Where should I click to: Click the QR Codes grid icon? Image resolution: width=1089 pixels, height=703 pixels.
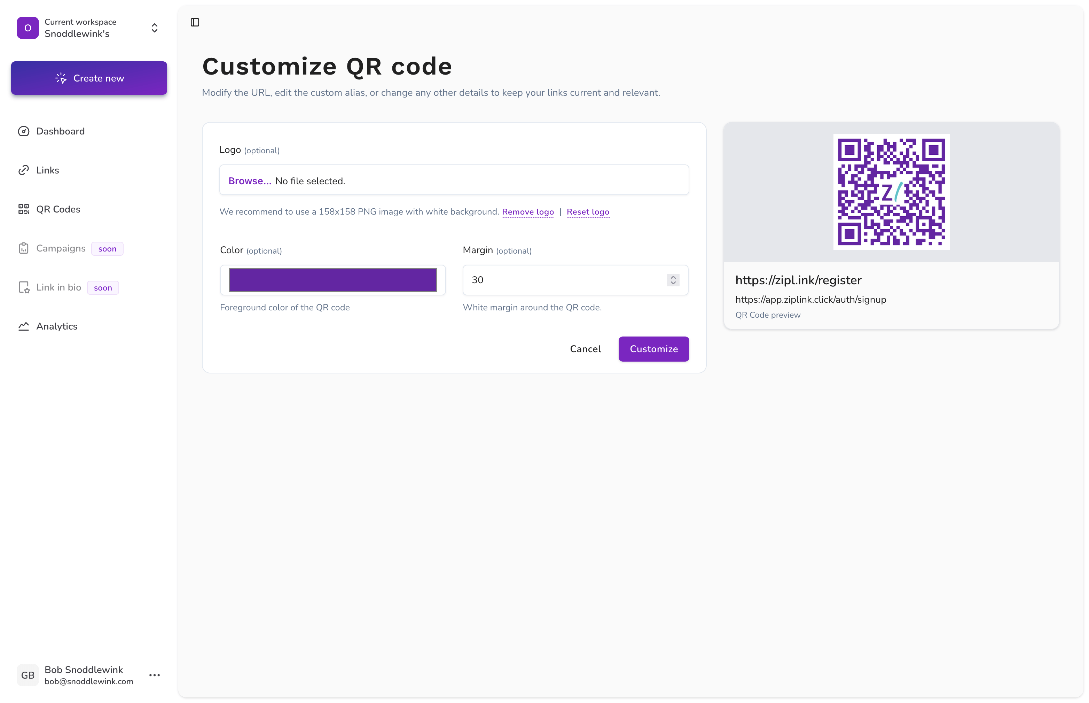click(24, 209)
